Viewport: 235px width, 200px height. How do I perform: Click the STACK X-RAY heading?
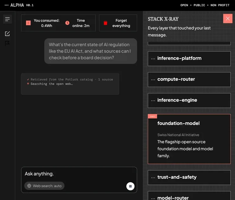pyautogui.click(x=163, y=19)
